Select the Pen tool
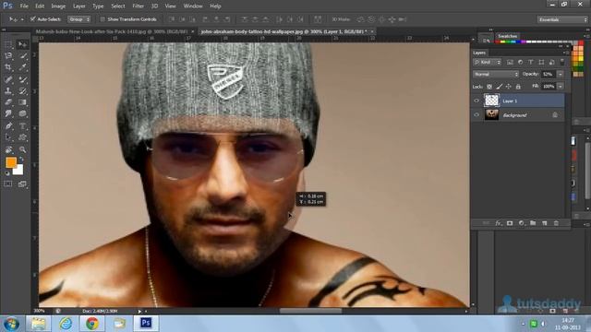Viewport: 591px width, 332px height. [x=8, y=125]
